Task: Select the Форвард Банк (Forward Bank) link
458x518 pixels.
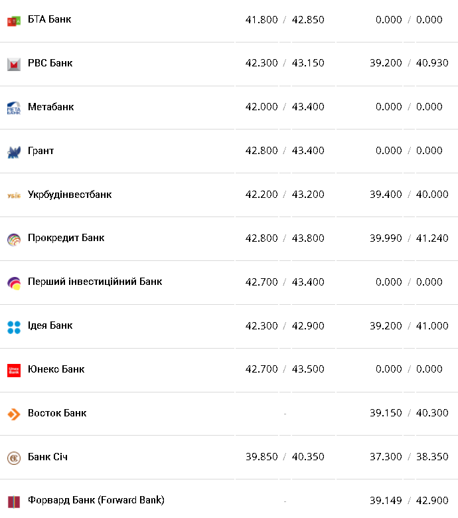Action: [96, 499]
